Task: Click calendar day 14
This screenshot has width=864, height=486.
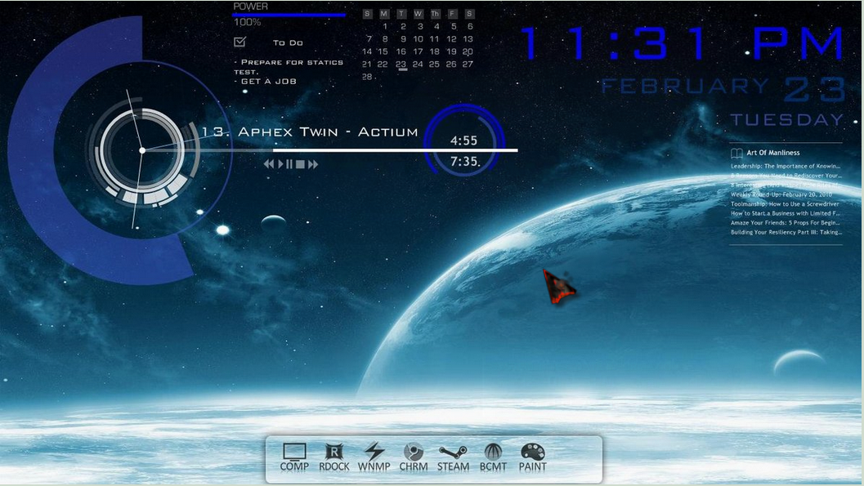Action: pos(367,51)
